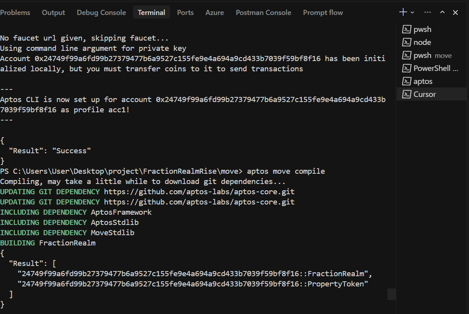This screenshot has height=314, width=469.
Task: Click the 'INCLUDING DEPENDENCY AptosStdlib' line
Action: pyautogui.click(x=69, y=223)
